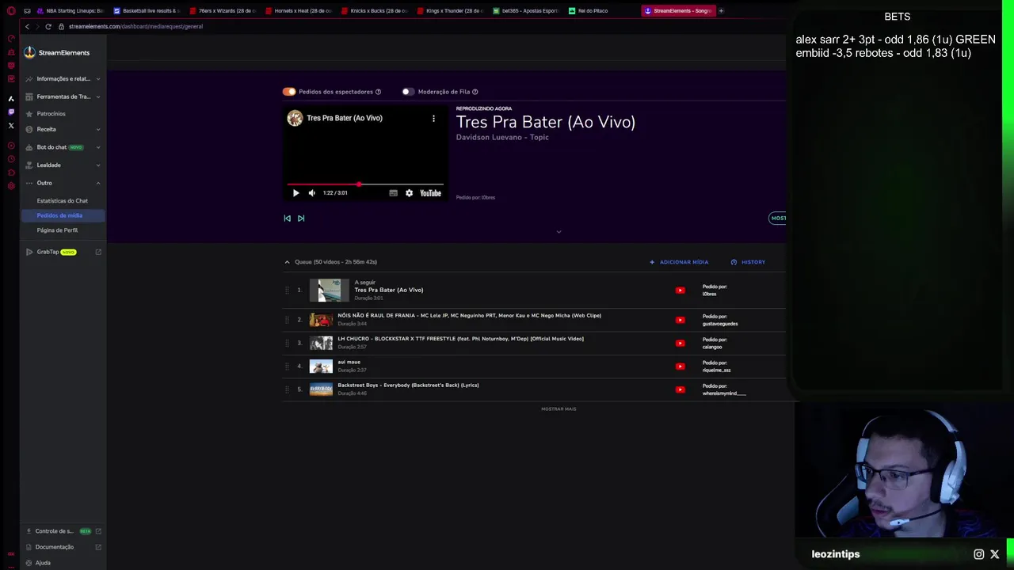1014x570 pixels.
Task: Skip to the previous song
Action: coord(287,218)
